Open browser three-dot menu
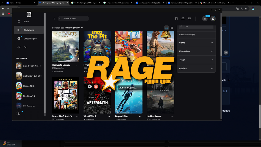 tap(258, 9)
